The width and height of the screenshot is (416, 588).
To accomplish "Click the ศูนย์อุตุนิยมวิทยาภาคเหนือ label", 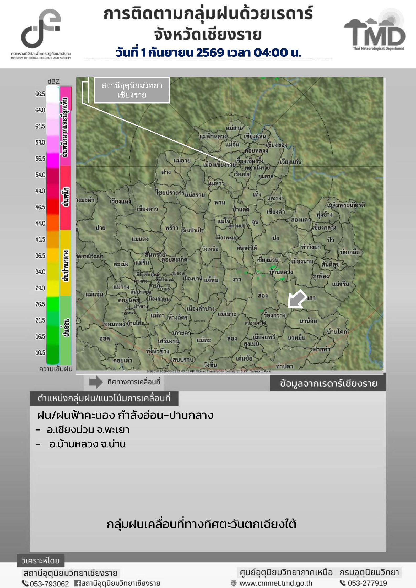I will (x=286, y=573).
